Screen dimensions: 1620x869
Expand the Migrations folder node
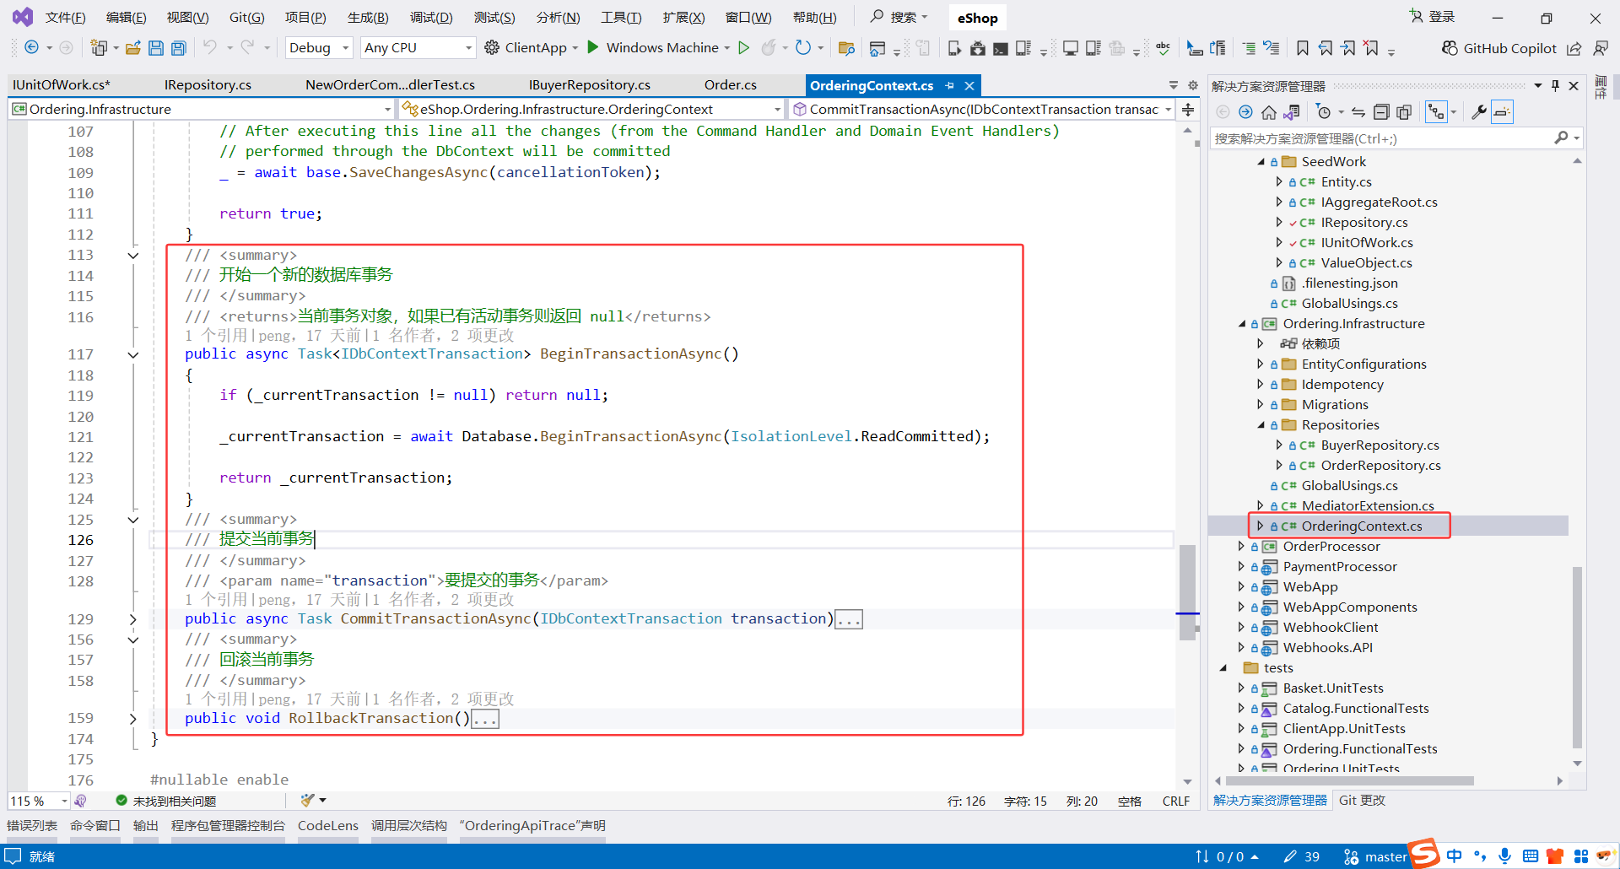pyautogui.click(x=1261, y=405)
